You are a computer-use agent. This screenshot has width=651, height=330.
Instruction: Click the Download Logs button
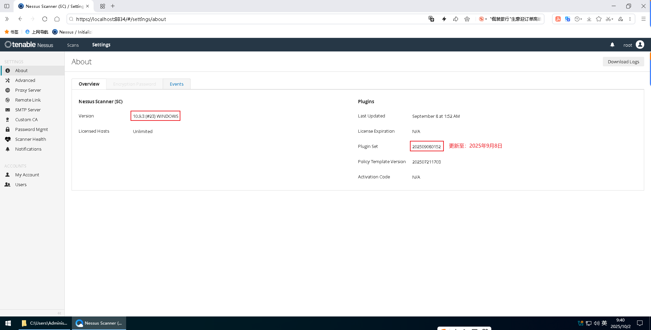[623, 62]
